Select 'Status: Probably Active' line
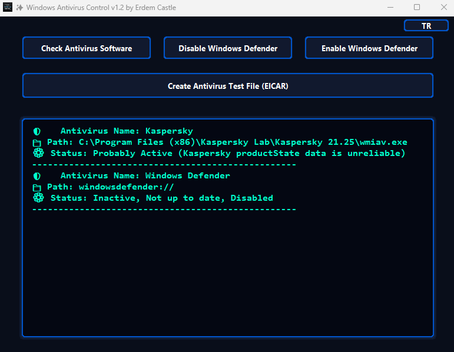 tap(228, 153)
